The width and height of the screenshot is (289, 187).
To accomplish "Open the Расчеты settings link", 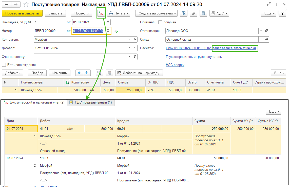I will 211,48.
